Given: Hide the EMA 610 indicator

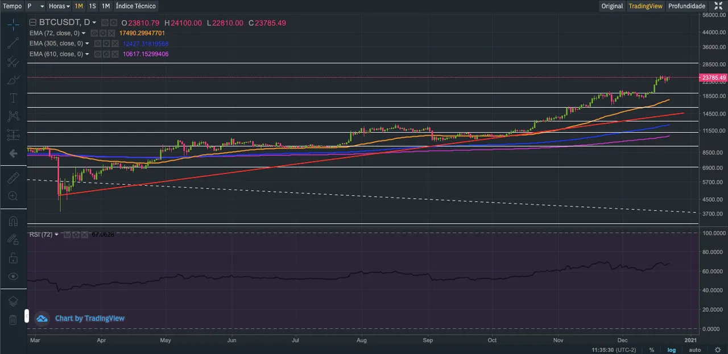Looking at the screenshot, I should [98, 54].
